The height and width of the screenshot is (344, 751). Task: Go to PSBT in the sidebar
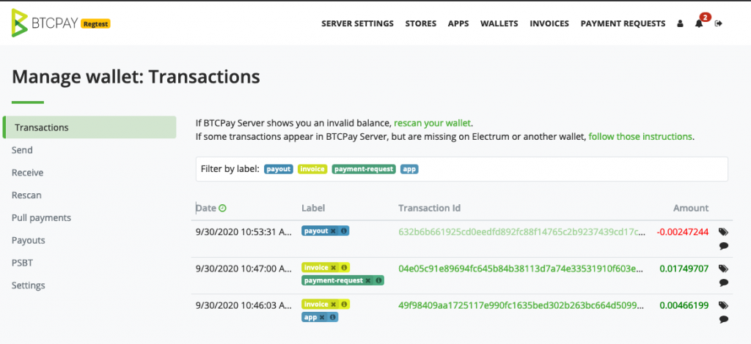(x=22, y=263)
